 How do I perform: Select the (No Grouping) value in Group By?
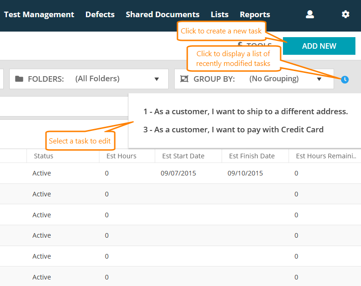pos(274,79)
